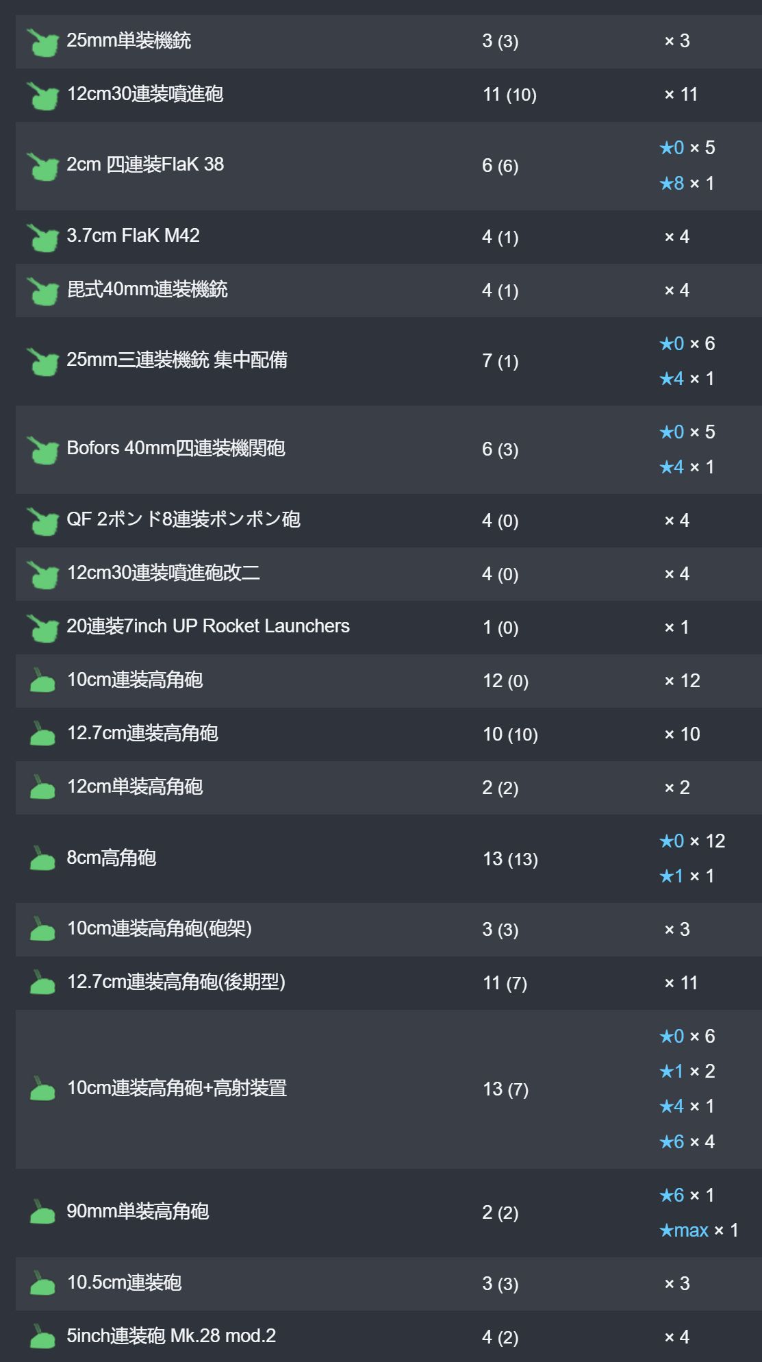Click the QF 2ポンド8連装ポンポン砲 icon
Viewport: 762px width, 1362px height.
tap(42, 521)
